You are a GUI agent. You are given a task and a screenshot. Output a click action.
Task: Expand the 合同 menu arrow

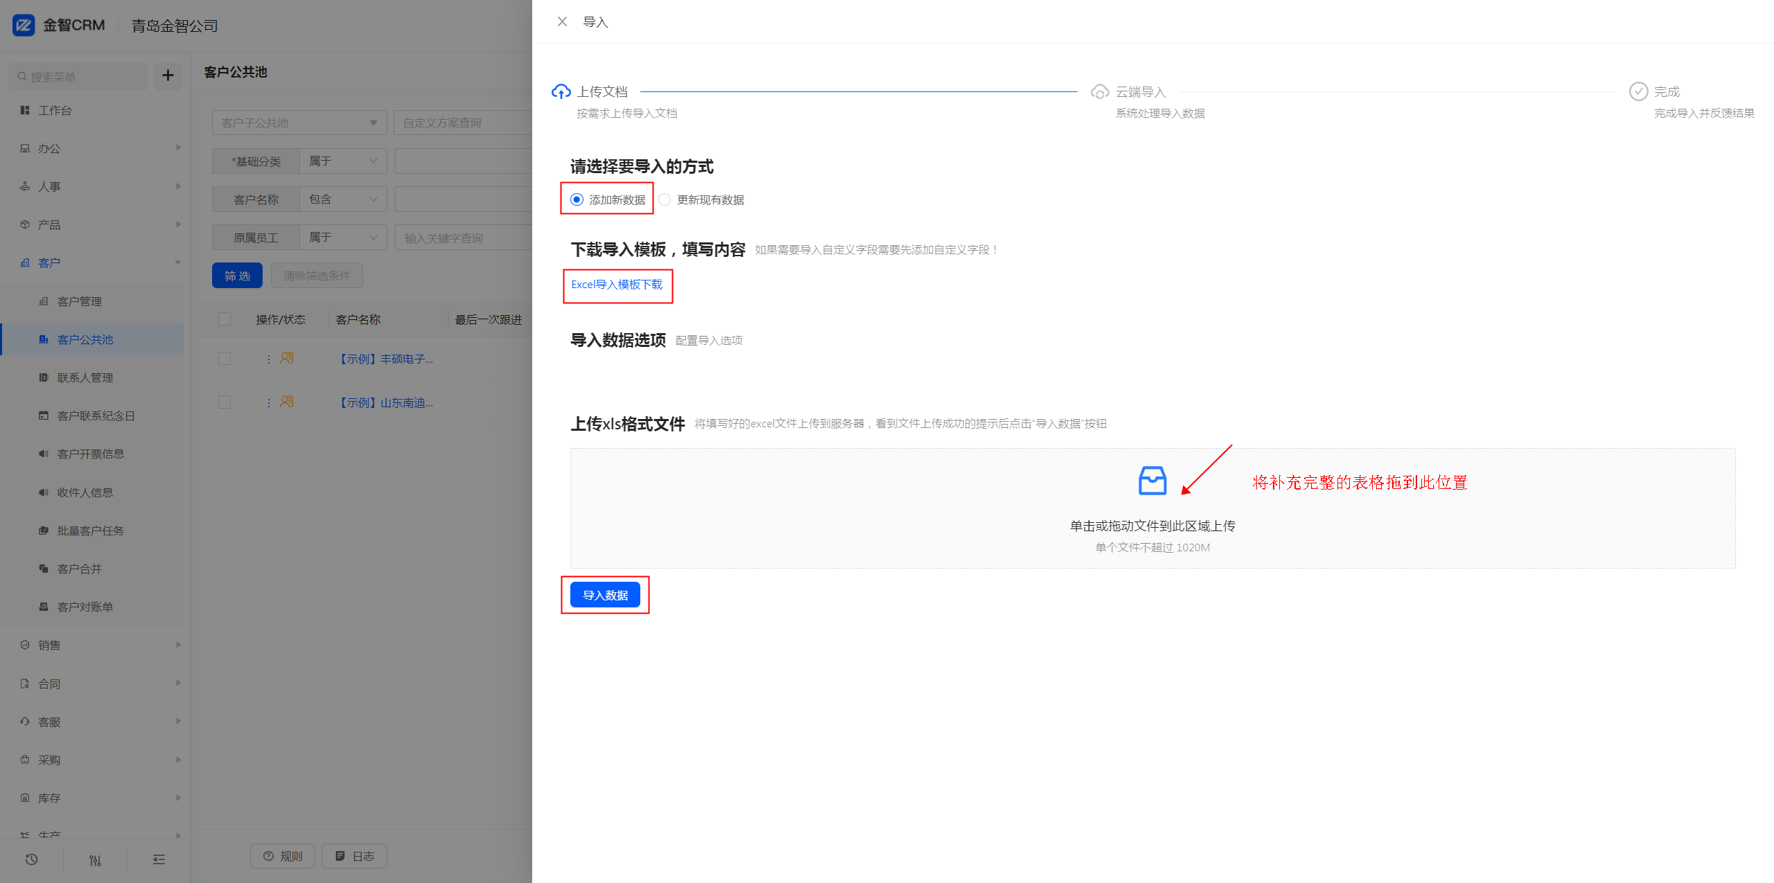click(x=178, y=682)
